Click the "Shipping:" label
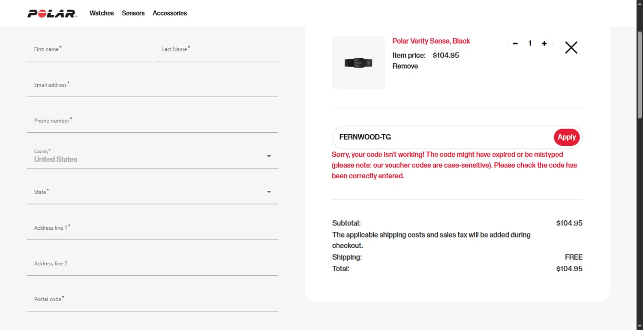643x330 pixels. click(347, 257)
